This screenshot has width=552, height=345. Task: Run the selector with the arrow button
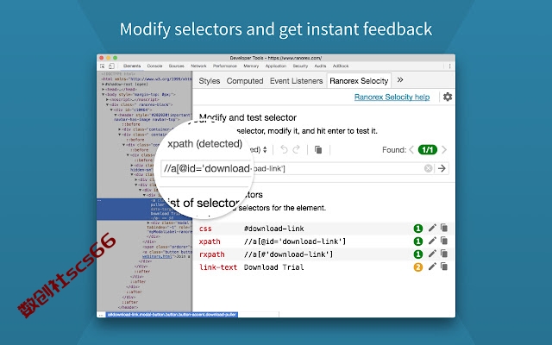(x=442, y=169)
